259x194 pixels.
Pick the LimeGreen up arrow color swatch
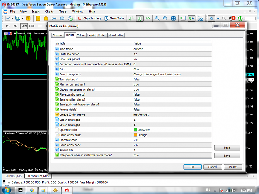click(136, 130)
